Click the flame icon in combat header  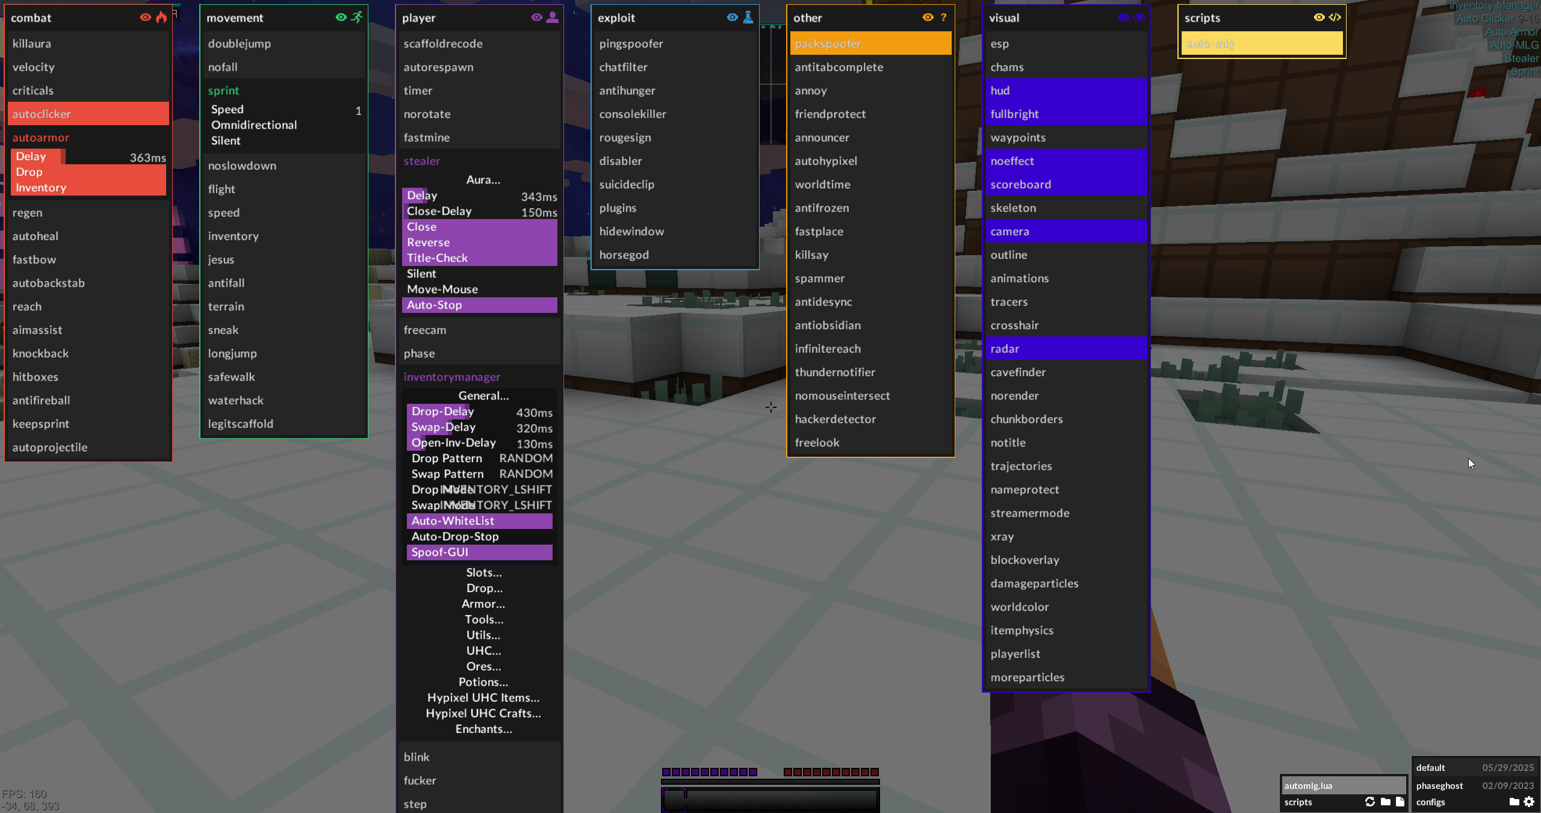(x=161, y=17)
